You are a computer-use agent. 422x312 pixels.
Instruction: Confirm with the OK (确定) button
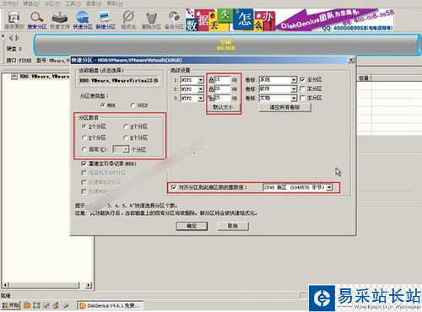[192, 226]
